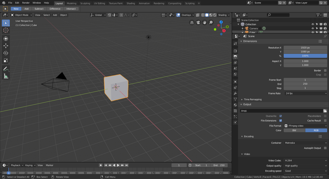The width and height of the screenshot is (329, 179).
Task: Open the World properties tab
Action: tap(235, 74)
